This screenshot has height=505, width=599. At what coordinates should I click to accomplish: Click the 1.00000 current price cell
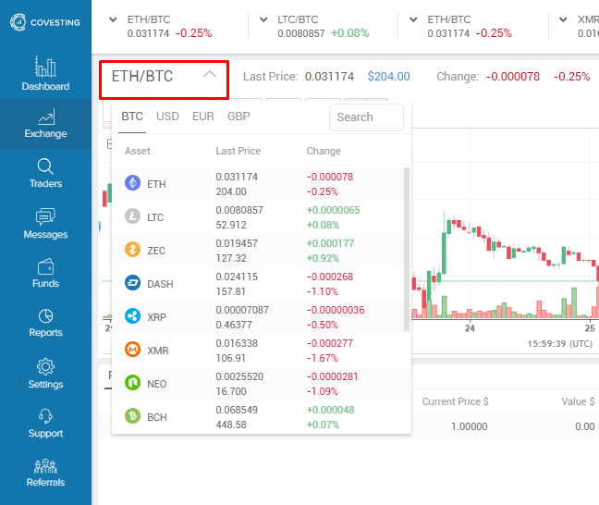pos(469,426)
